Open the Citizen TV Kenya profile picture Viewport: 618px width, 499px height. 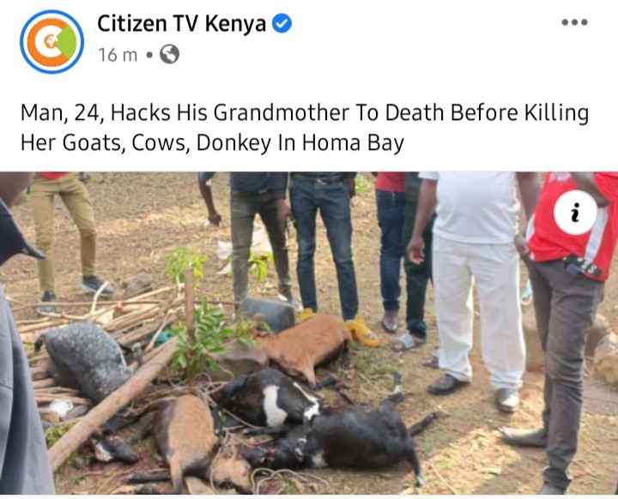click(51, 41)
